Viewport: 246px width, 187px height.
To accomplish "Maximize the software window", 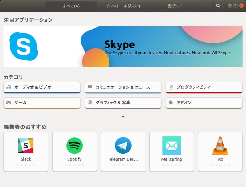I will [x=236, y=6].
